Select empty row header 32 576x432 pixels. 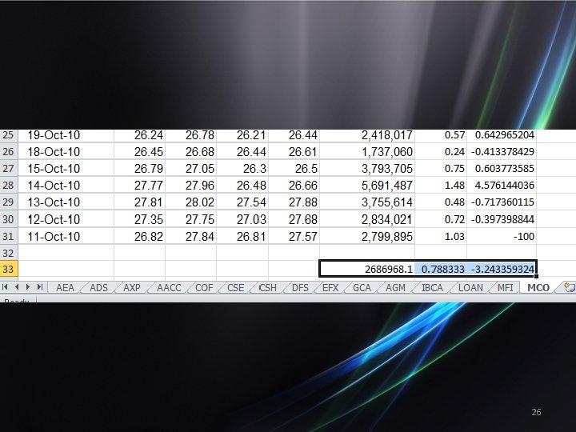(x=8, y=253)
